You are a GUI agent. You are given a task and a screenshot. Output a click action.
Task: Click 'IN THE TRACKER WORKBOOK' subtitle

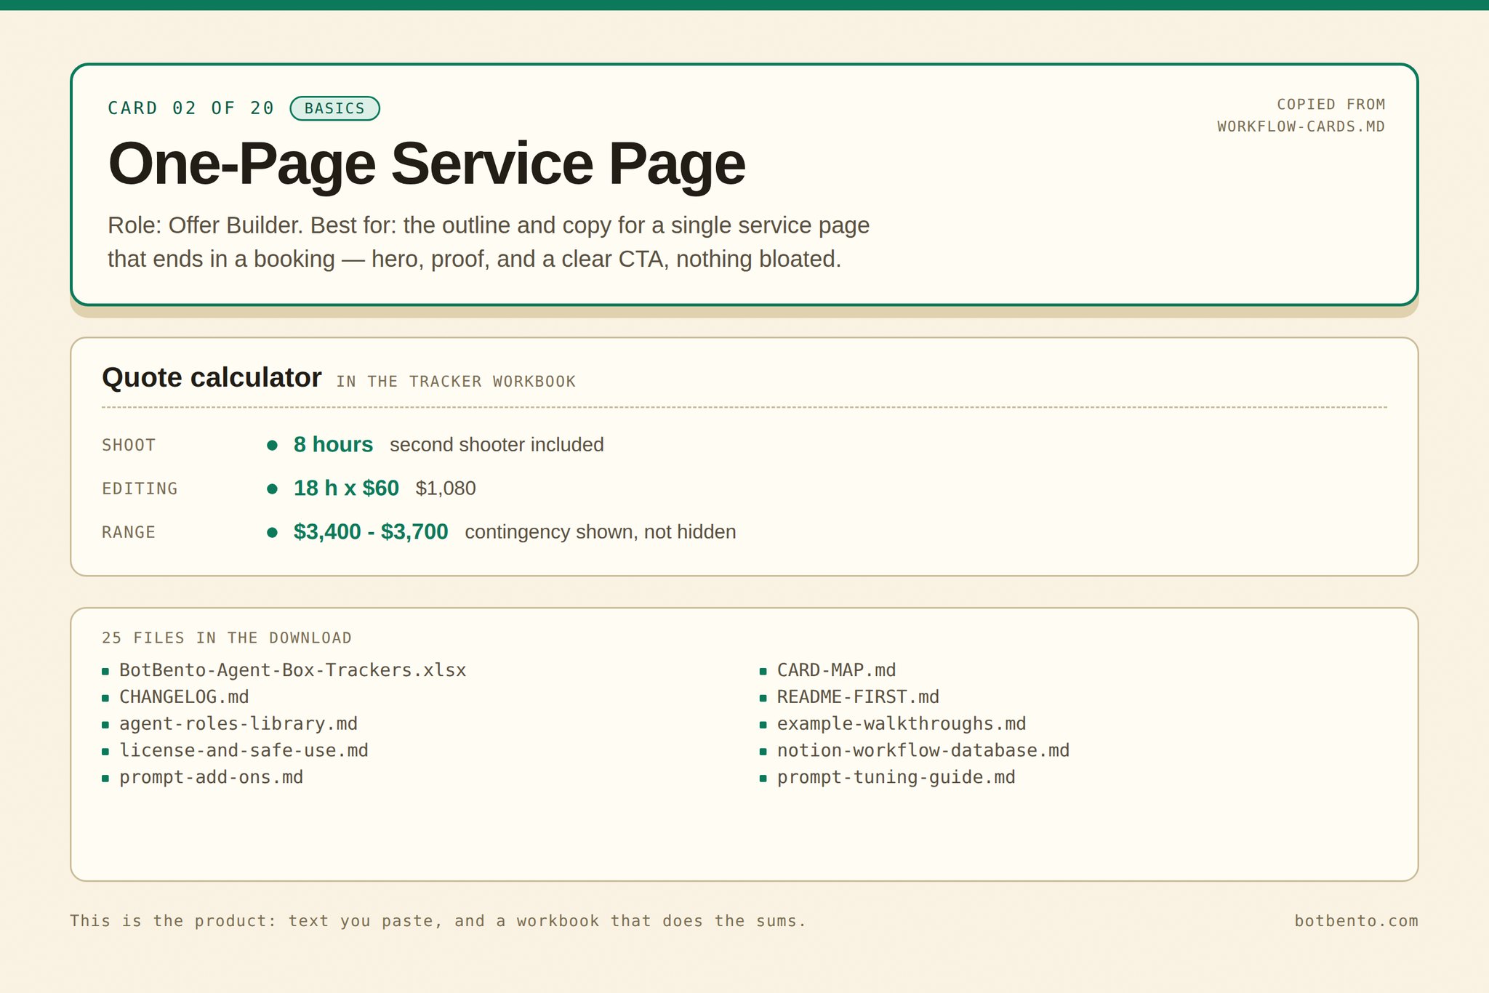[x=456, y=382]
